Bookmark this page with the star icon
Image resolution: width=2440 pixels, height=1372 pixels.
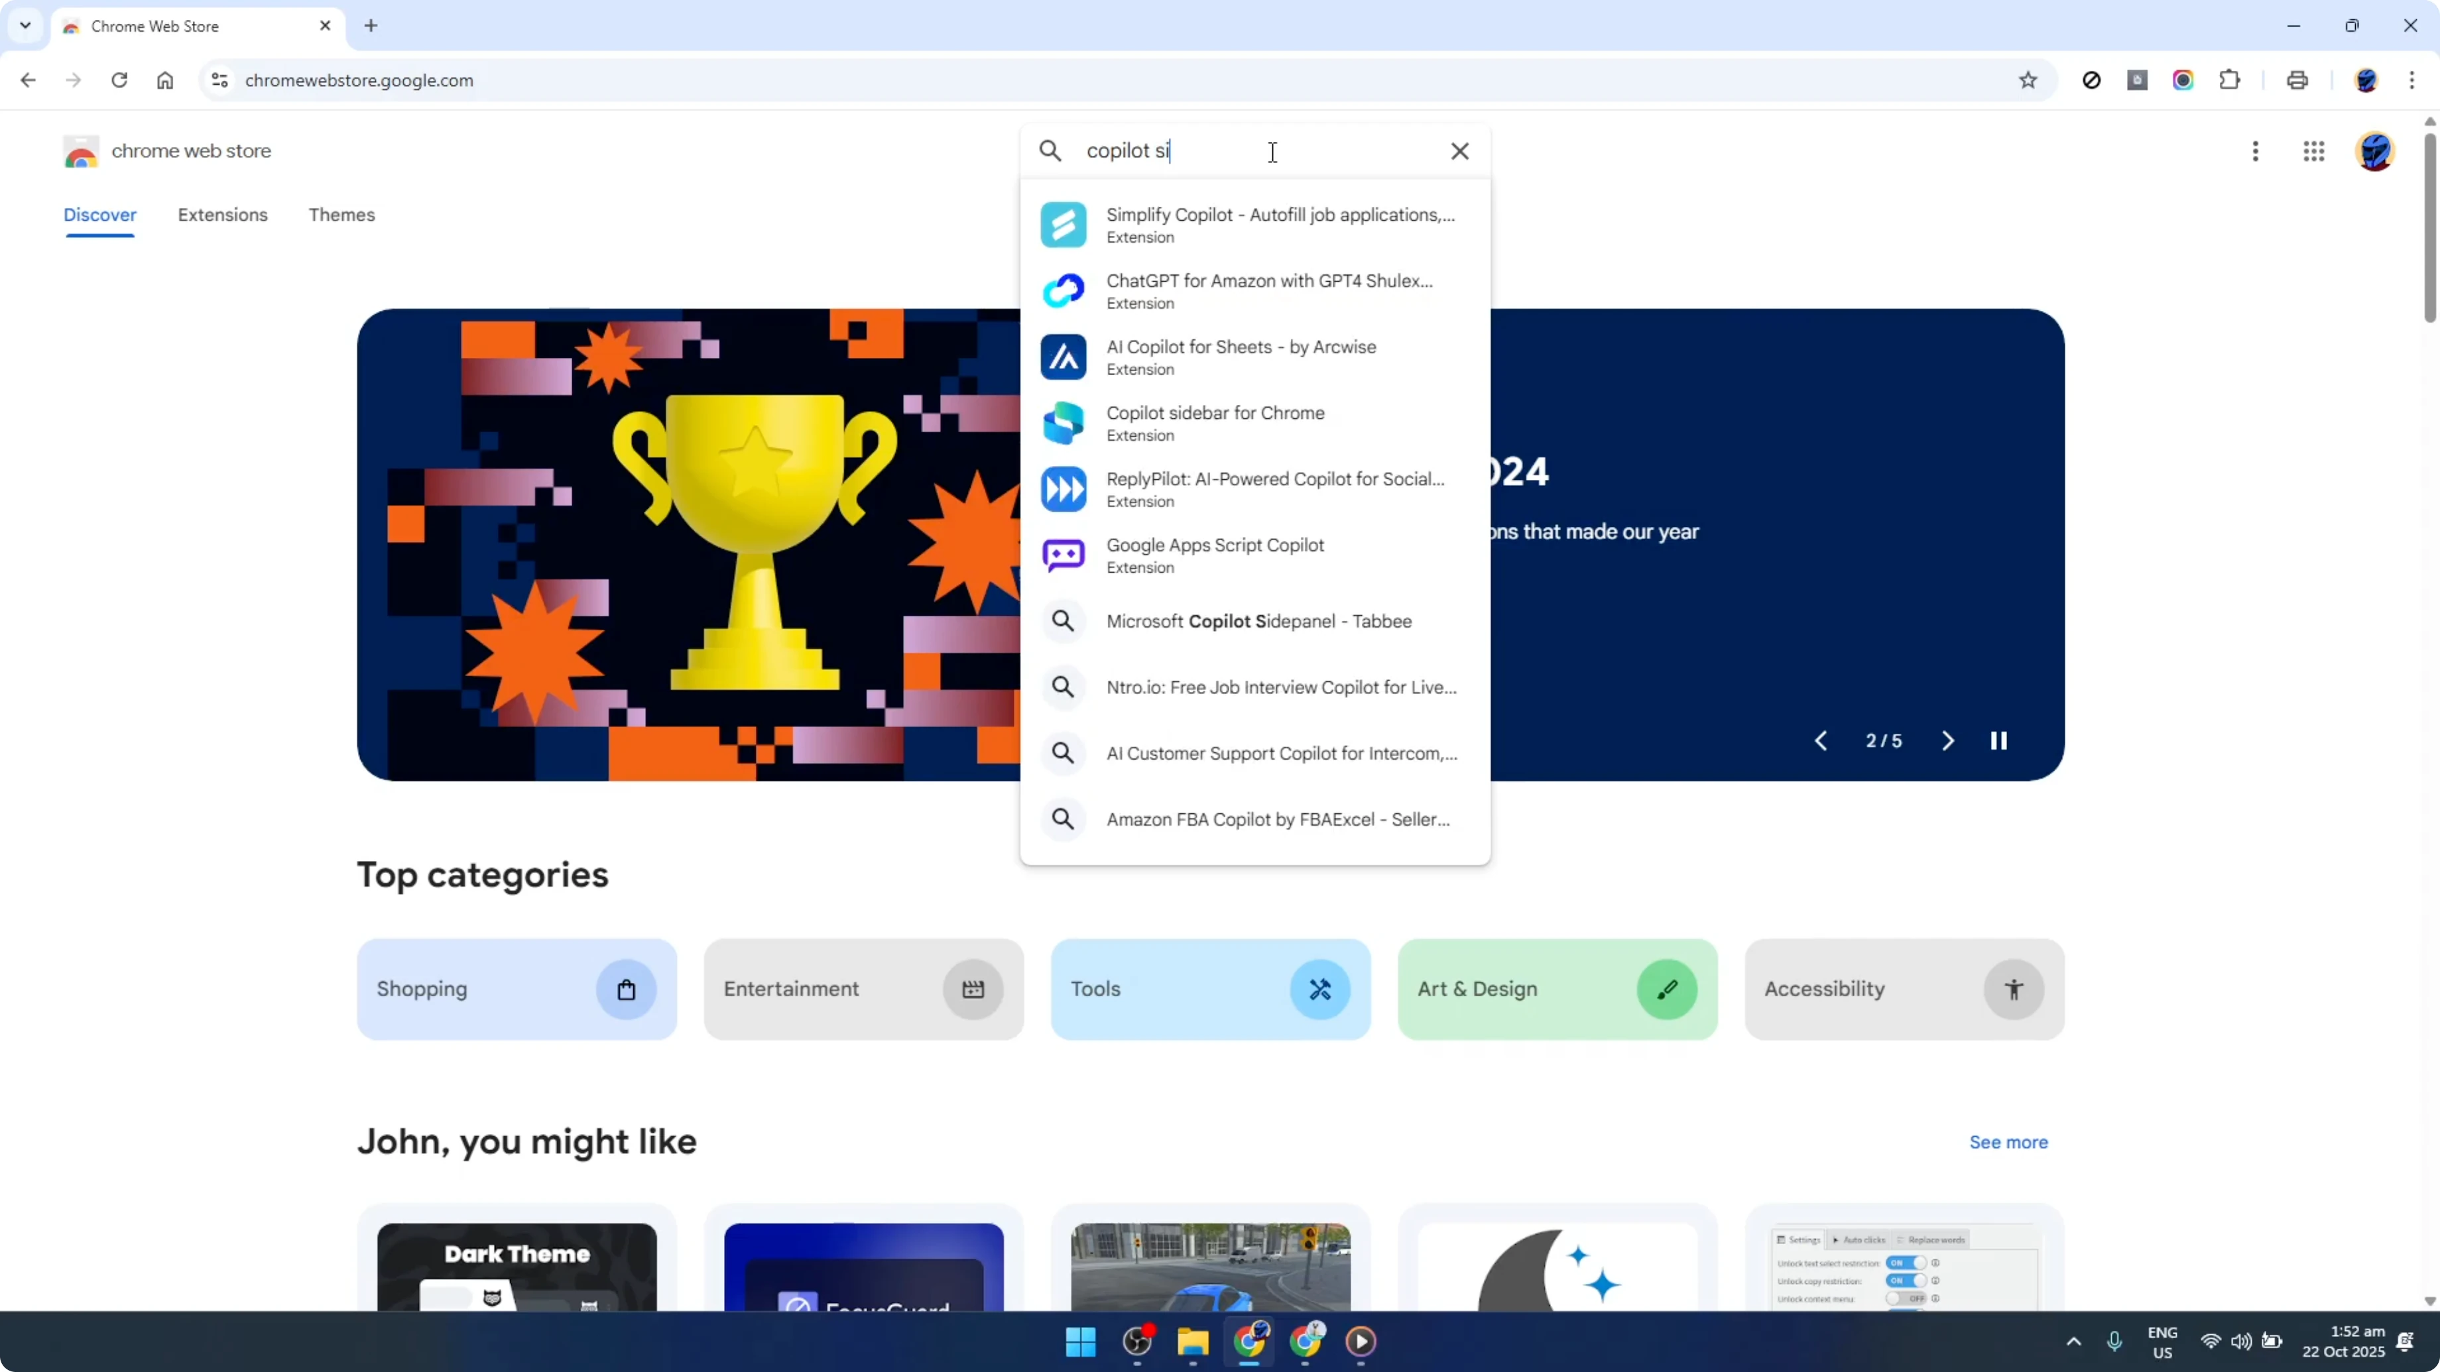coord(2028,80)
